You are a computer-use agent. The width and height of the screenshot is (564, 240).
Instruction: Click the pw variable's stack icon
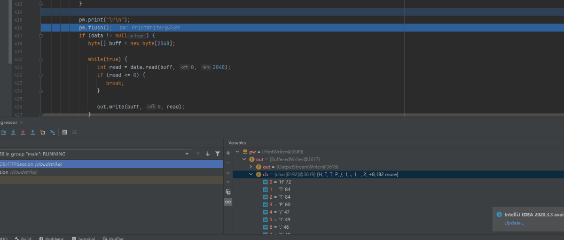tap(245, 152)
